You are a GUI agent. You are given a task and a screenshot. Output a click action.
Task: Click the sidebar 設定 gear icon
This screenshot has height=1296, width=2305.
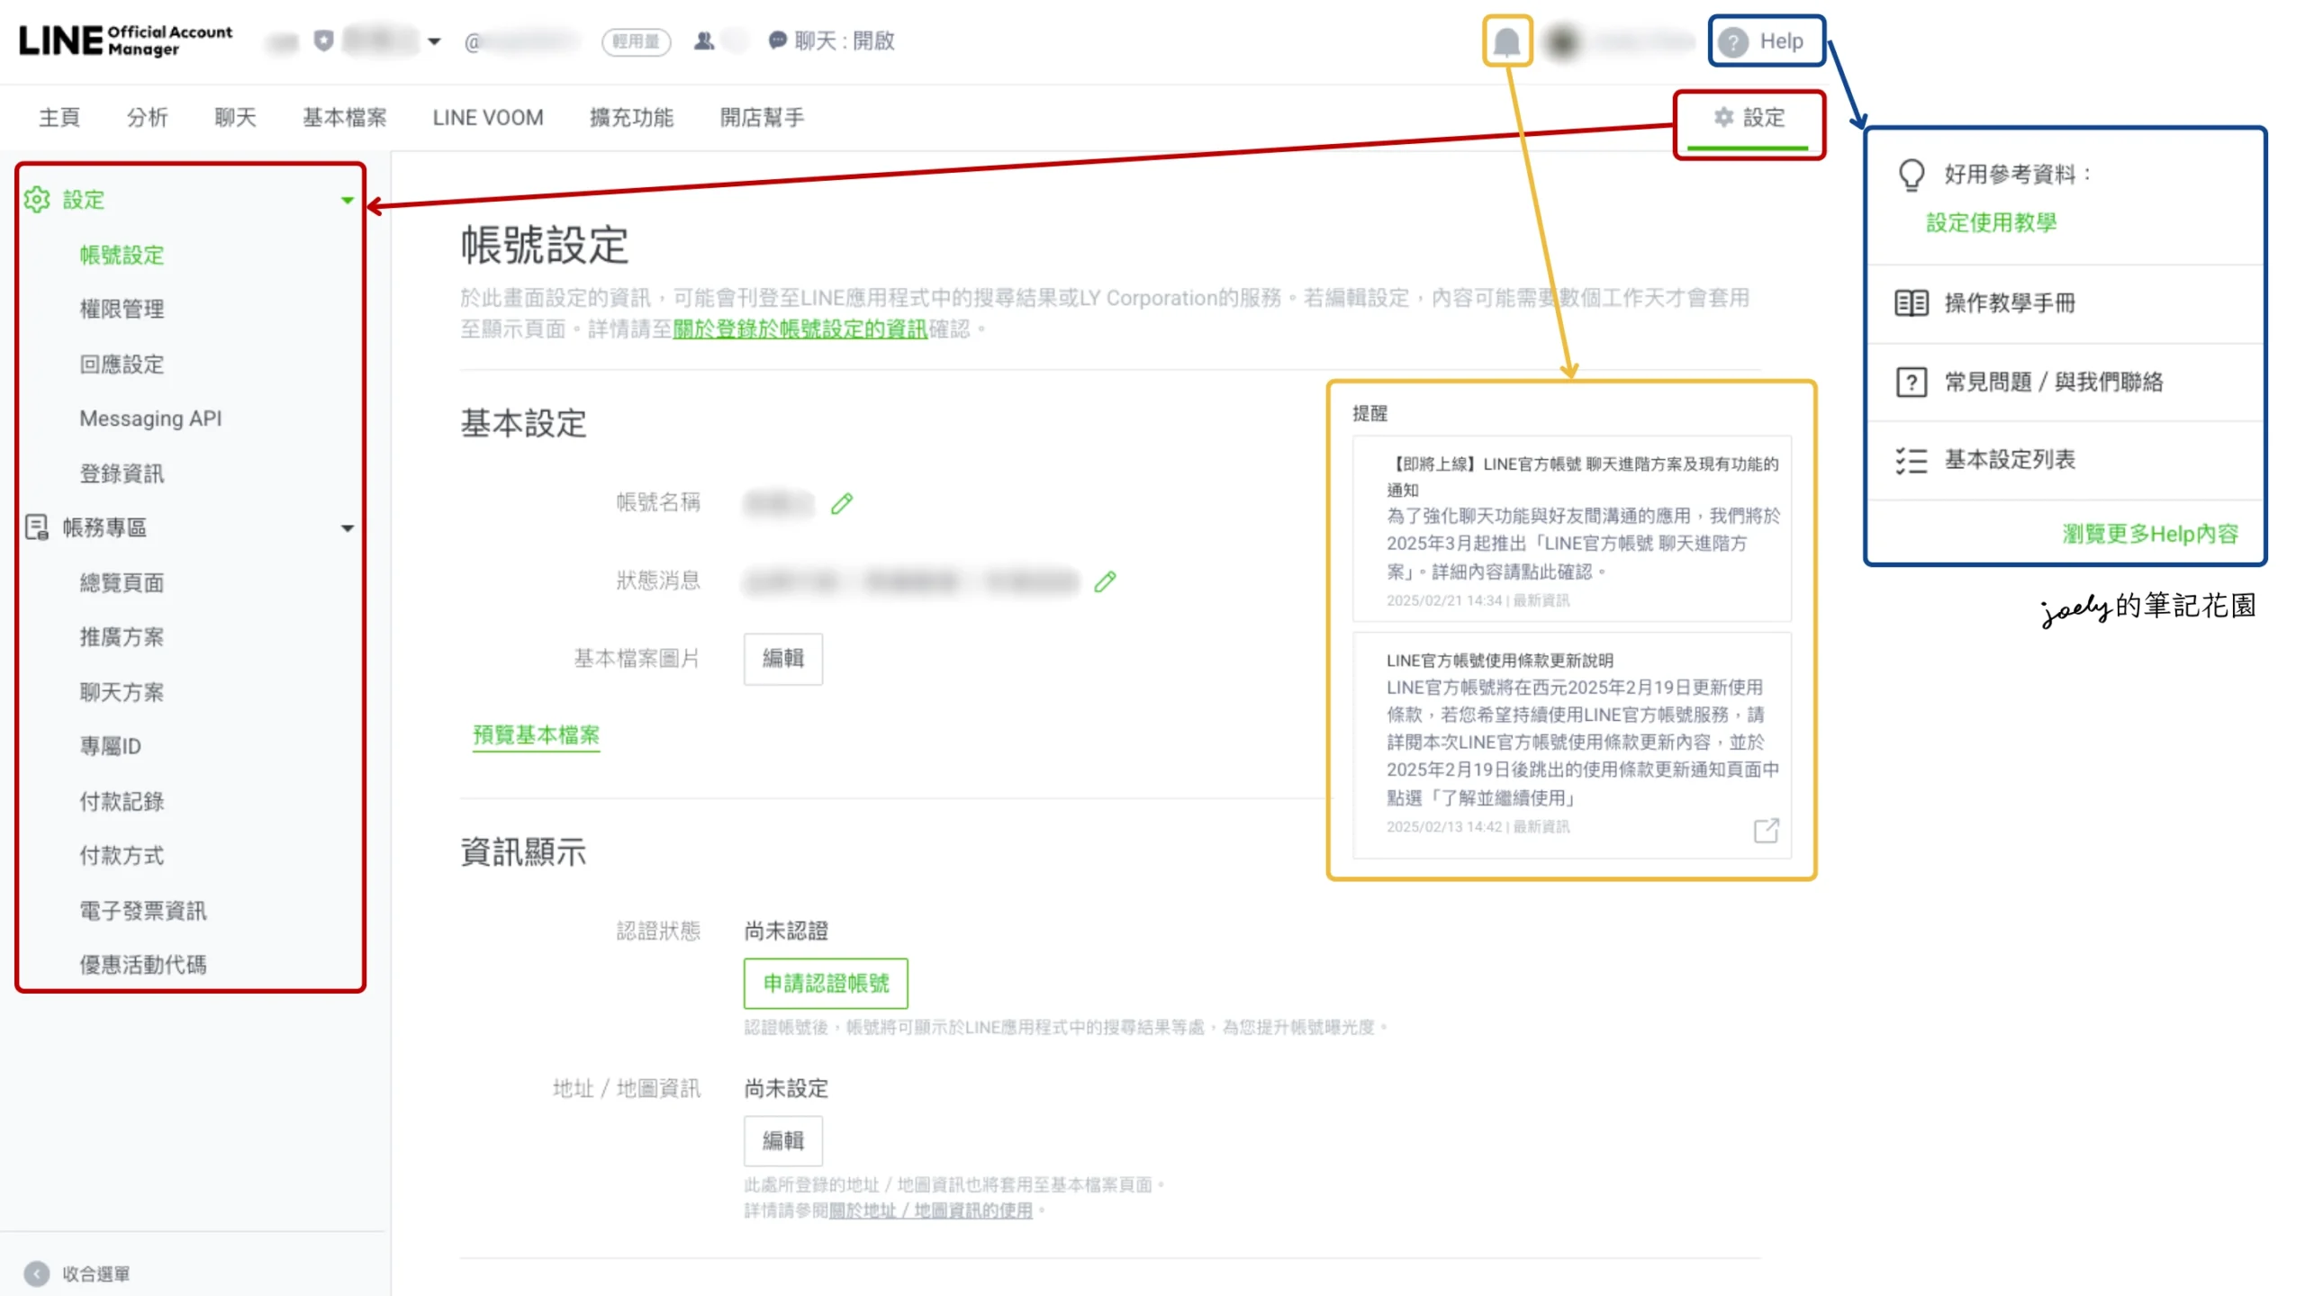[37, 200]
